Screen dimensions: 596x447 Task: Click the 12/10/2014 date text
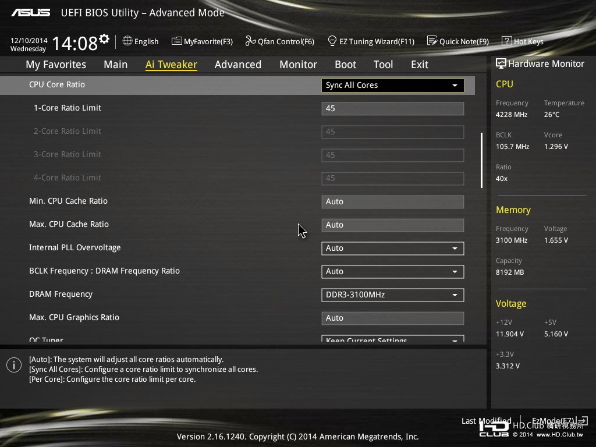(x=29, y=41)
